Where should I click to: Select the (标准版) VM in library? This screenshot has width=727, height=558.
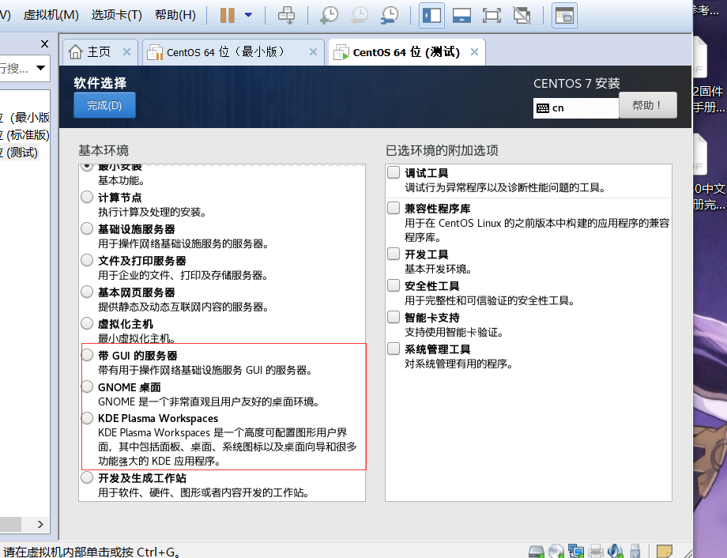[24, 135]
